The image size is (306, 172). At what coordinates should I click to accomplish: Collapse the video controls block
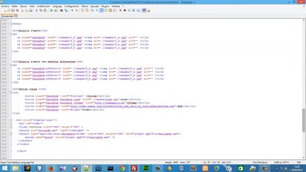pos(11,127)
